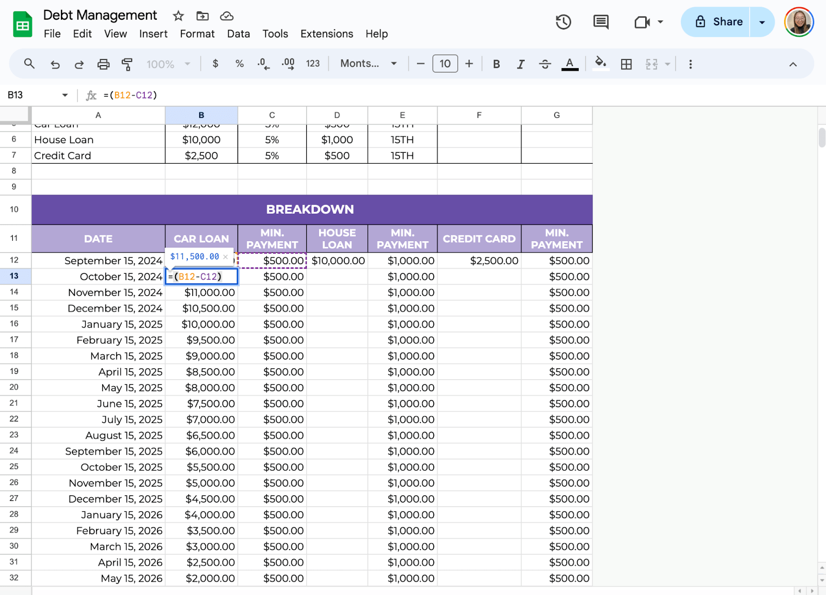Toggle italic text formatting
Screen dimensions: 826x595
pos(520,64)
